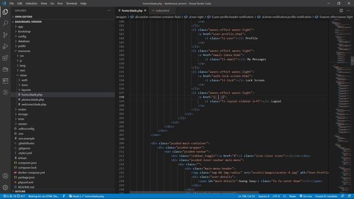
Task: Click the activity bar icon below the folder icon
Action: 5,81
